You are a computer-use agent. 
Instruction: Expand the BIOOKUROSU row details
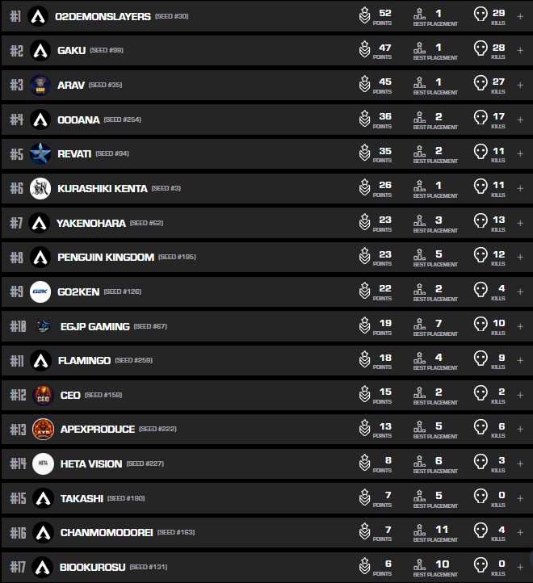pyautogui.click(x=520, y=567)
